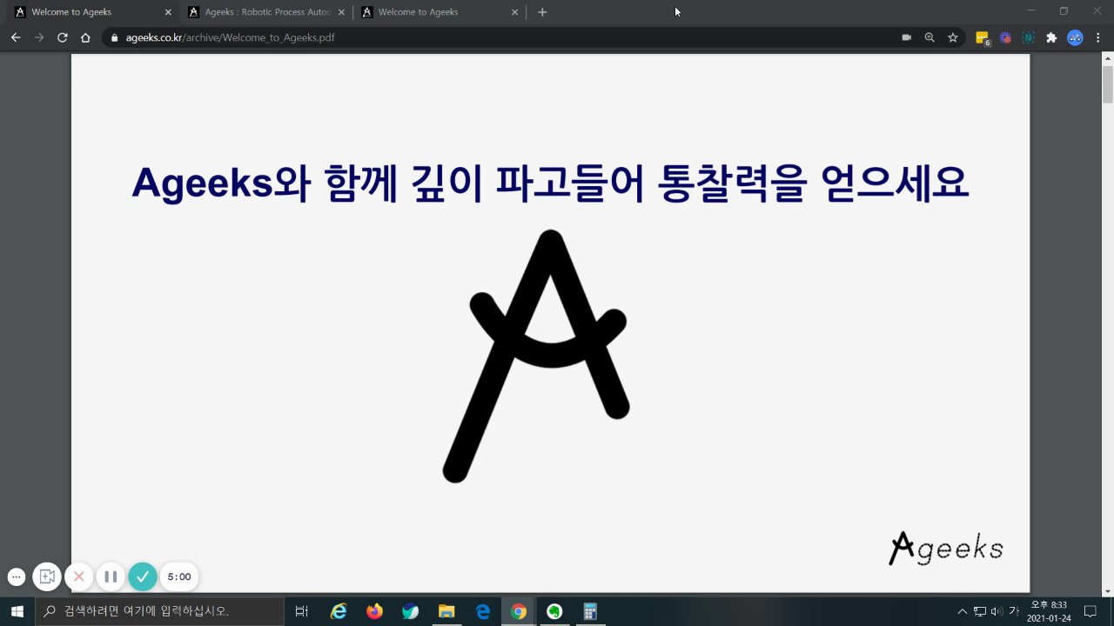Open Task View on the taskbar
The image size is (1114, 626).
pyautogui.click(x=301, y=611)
